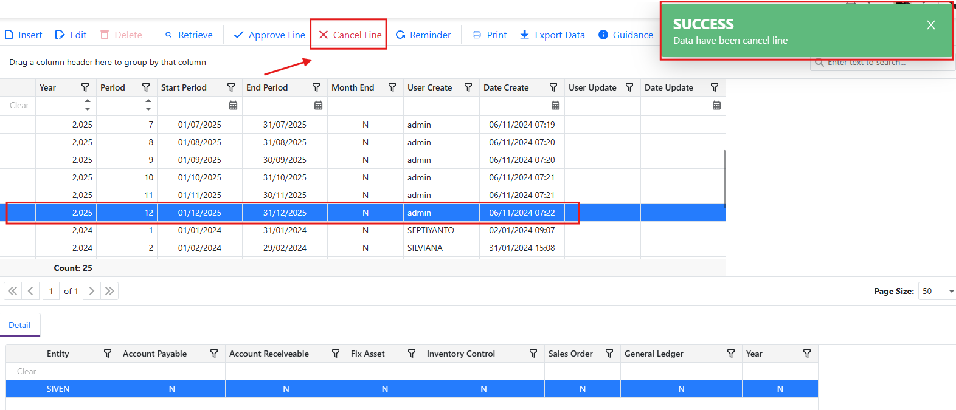Click date 06/11/2024 07:22 cell
Screen dimensions: 956x410
pos(522,213)
